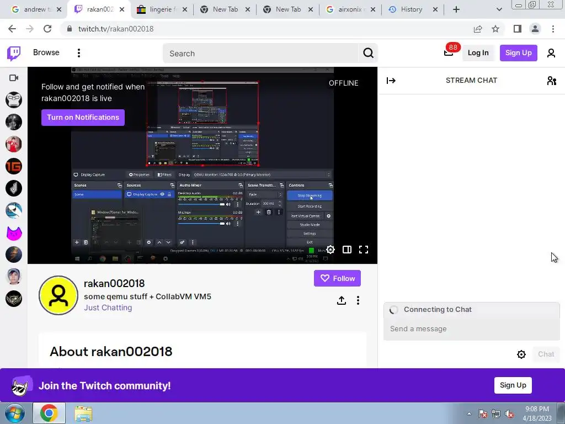Switch the player to fullscreen

coord(364,250)
